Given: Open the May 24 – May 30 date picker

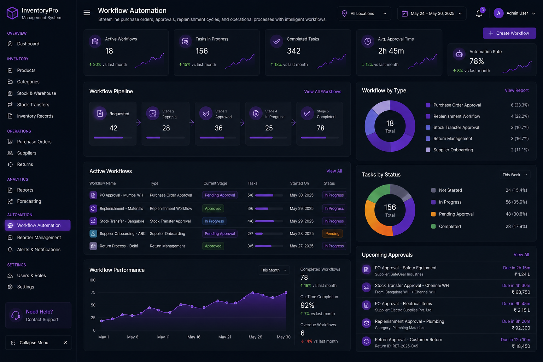Looking at the screenshot, I should [432, 13].
